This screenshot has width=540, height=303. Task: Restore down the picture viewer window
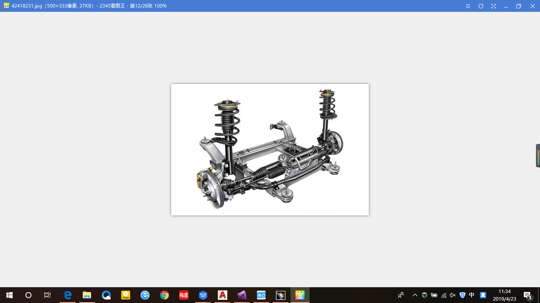click(x=519, y=6)
